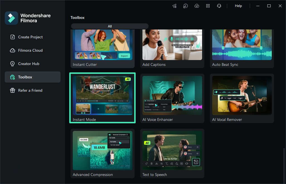Screen dimensions: 286x184
Task: Open the Creator Hub section
Action: point(33,64)
